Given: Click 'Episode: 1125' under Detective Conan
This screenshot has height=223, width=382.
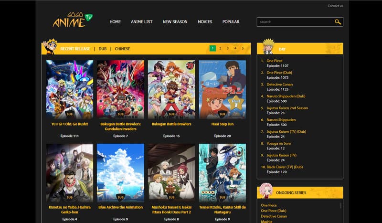Looking at the screenshot, I should [277, 89].
